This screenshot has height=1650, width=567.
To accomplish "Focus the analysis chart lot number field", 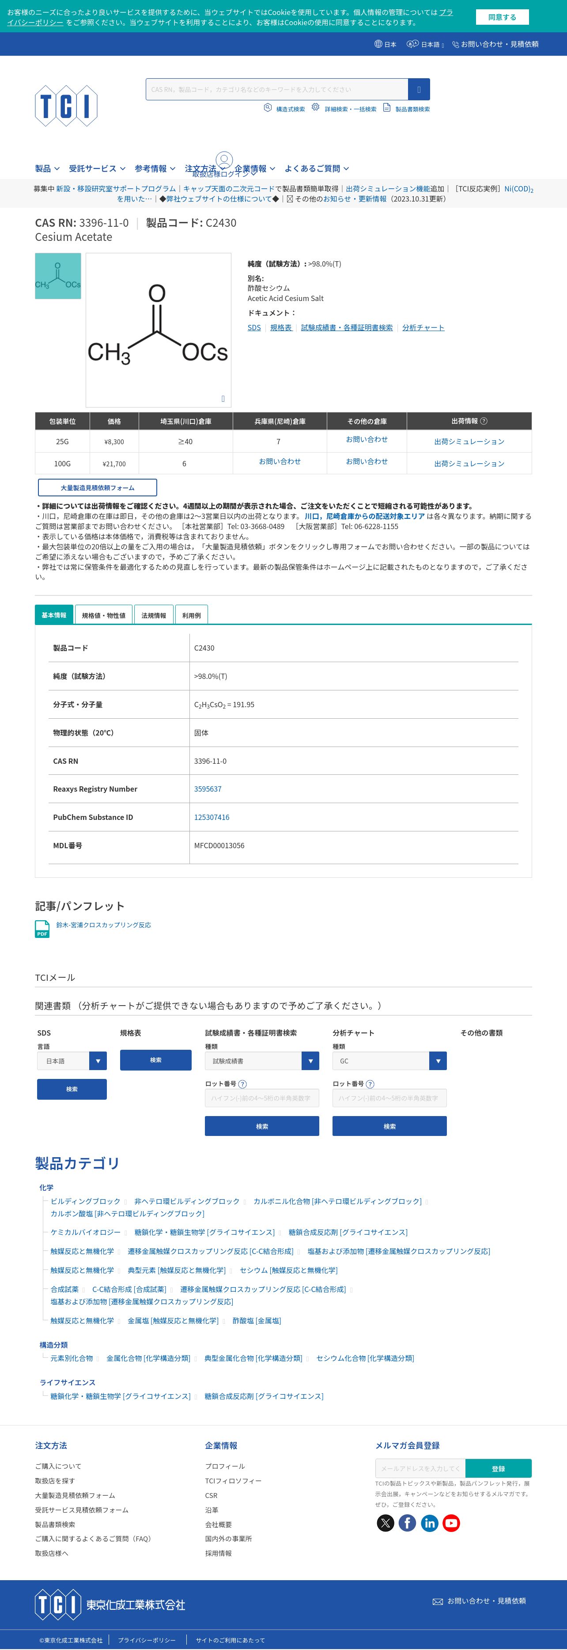I will click(x=389, y=1098).
